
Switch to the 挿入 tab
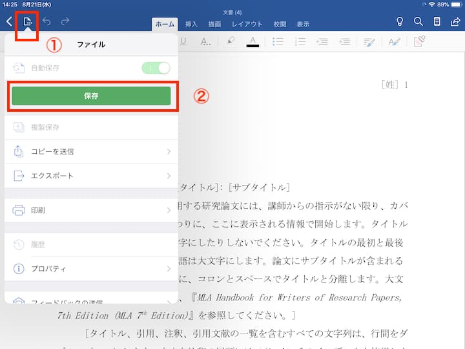click(191, 24)
